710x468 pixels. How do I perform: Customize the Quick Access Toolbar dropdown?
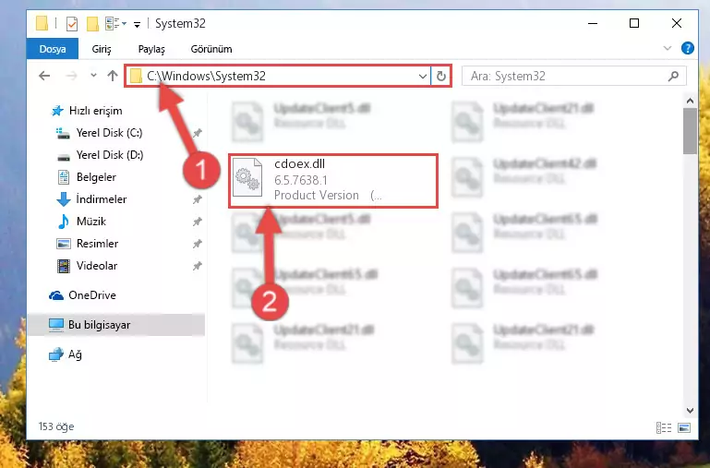click(x=137, y=24)
